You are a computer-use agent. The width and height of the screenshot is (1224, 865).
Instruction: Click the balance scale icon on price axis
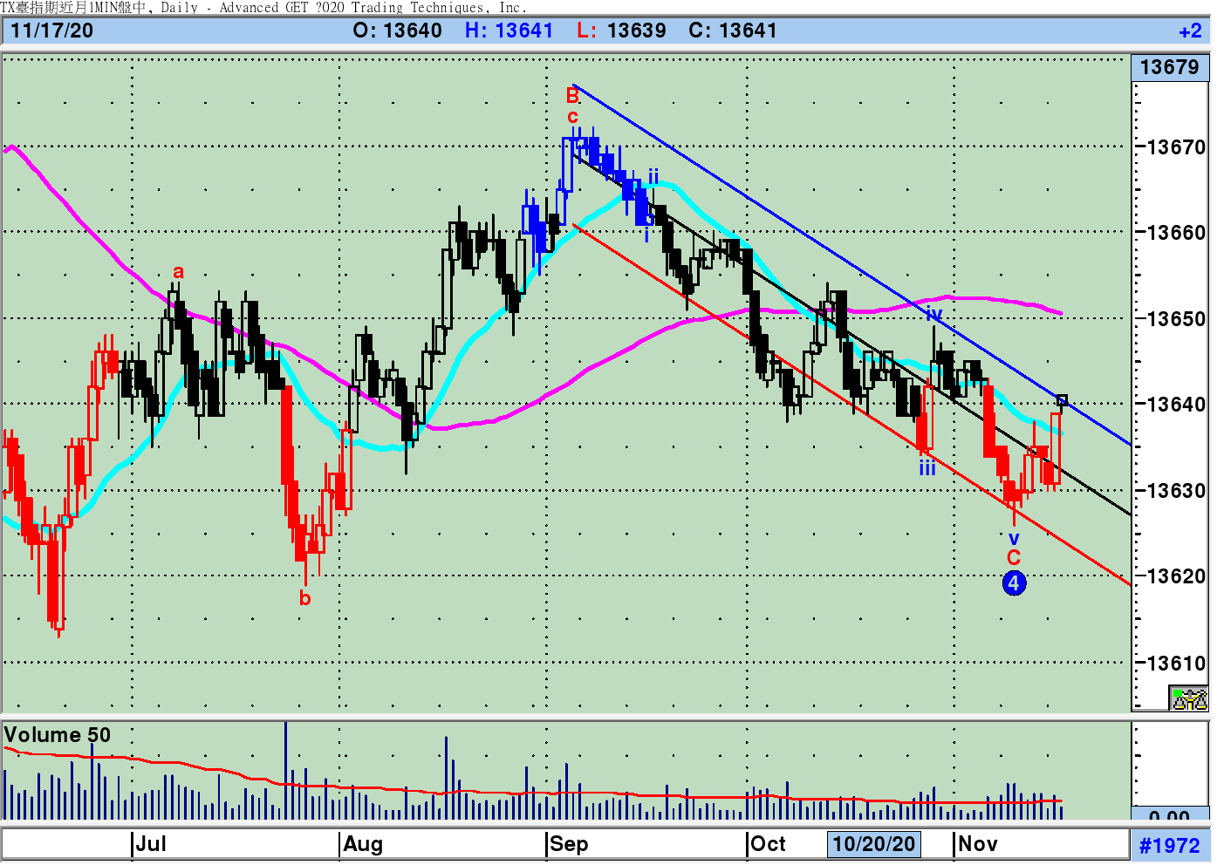(x=1189, y=698)
